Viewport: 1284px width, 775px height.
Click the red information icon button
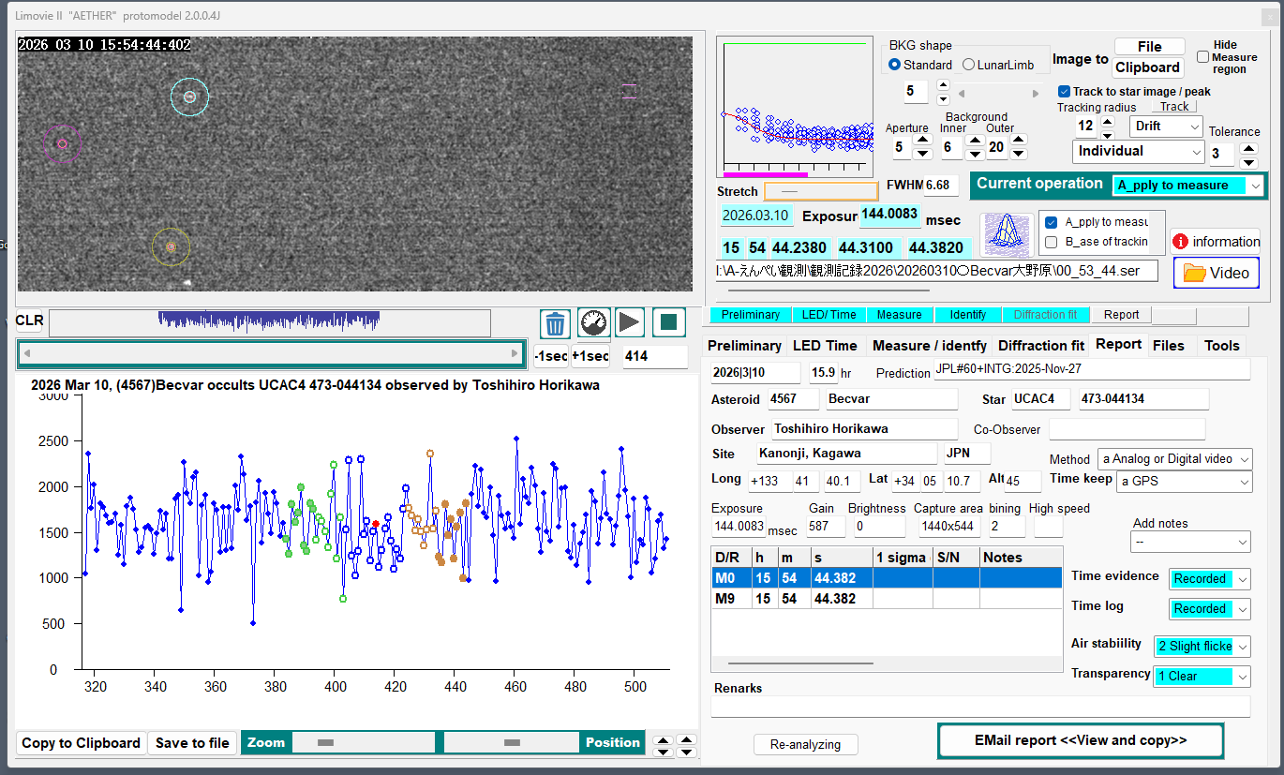[1215, 242]
